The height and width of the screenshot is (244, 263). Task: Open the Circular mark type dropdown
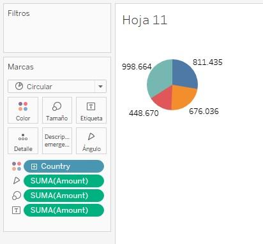click(x=57, y=87)
